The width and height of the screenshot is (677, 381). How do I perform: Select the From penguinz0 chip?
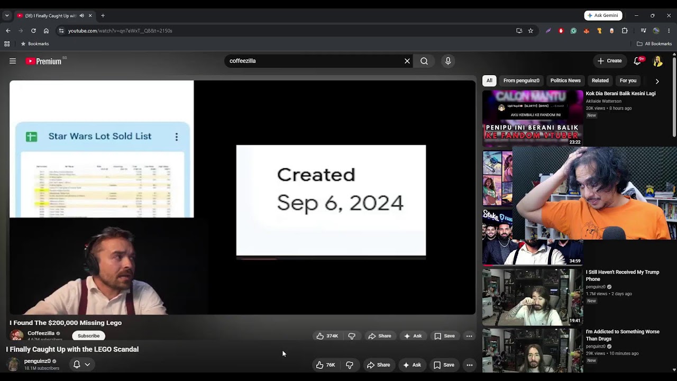click(522, 81)
